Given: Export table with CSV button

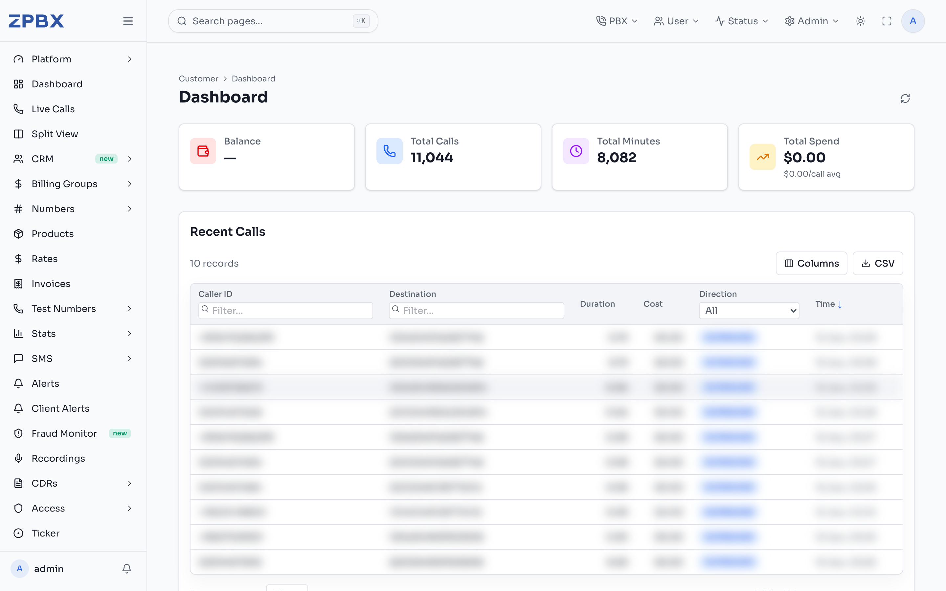Looking at the screenshot, I should tap(878, 263).
